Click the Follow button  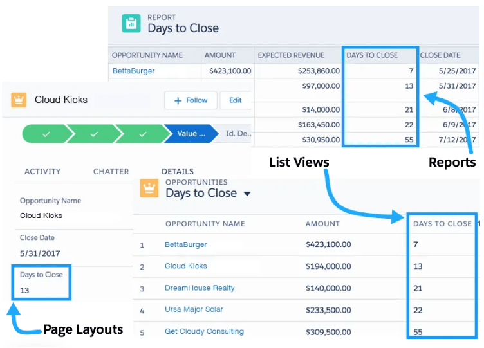point(191,100)
